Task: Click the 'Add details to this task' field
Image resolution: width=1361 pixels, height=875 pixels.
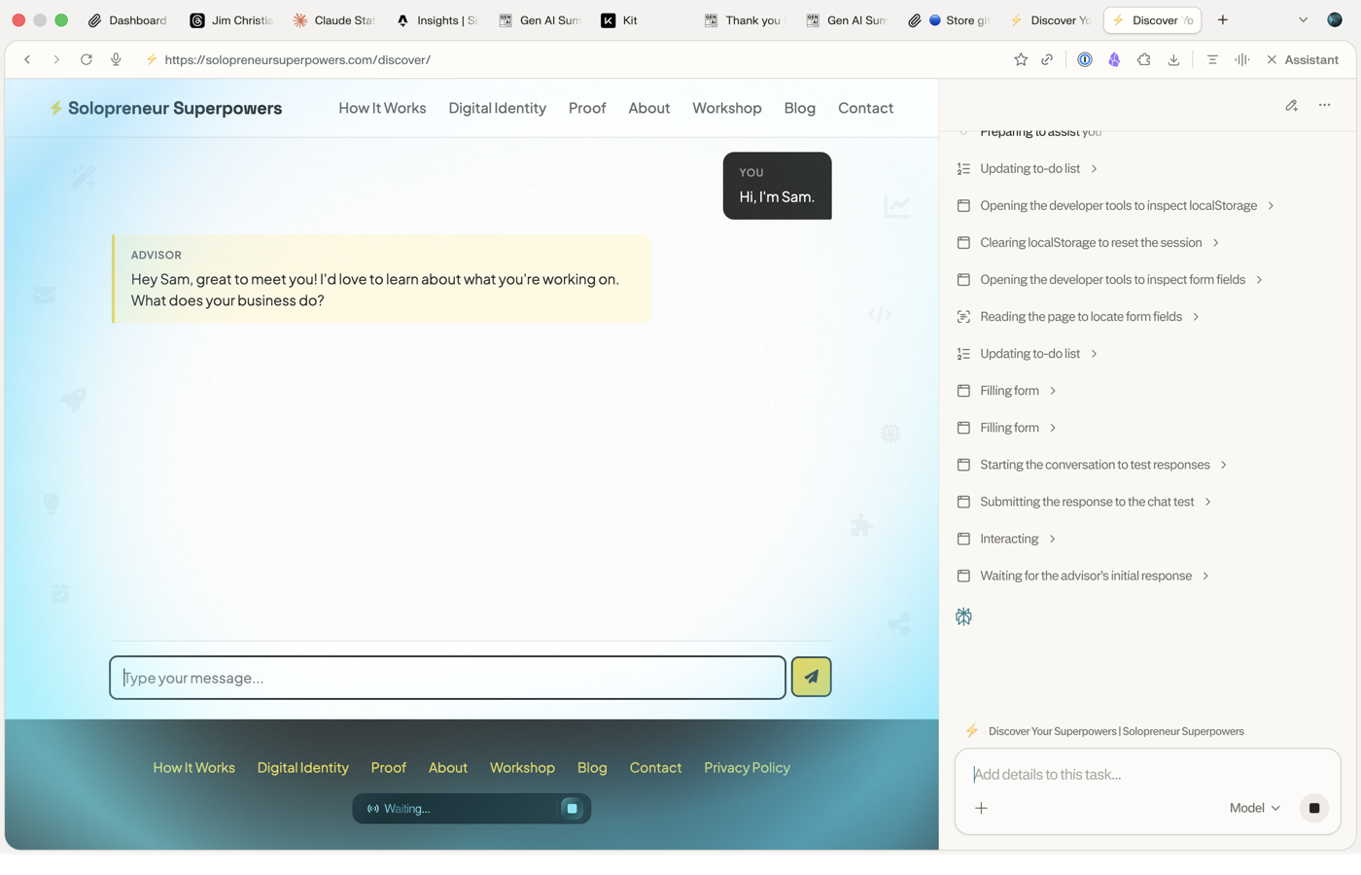Action: point(1069,774)
